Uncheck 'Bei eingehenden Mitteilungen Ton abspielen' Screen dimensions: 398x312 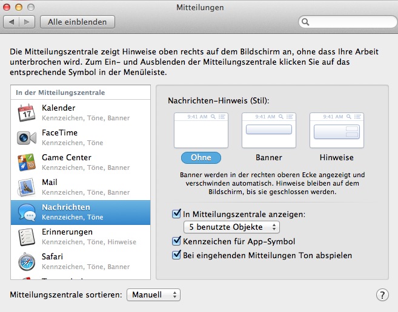[x=177, y=255]
